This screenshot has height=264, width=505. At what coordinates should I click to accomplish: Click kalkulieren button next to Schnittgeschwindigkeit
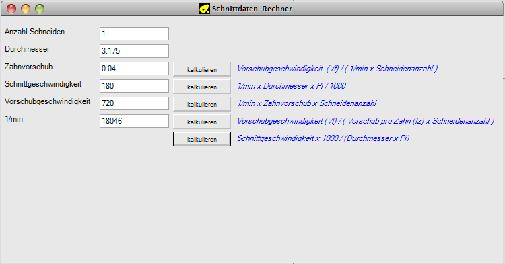(202, 87)
